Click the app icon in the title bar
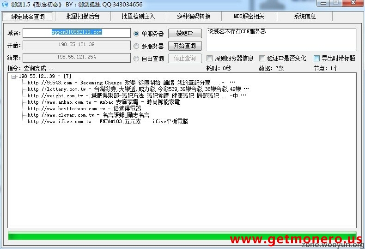This screenshot has width=365, height=249. click(5, 4)
